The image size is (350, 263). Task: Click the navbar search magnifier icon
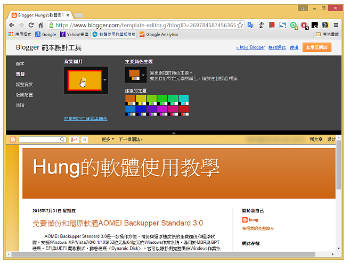pos(62,139)
